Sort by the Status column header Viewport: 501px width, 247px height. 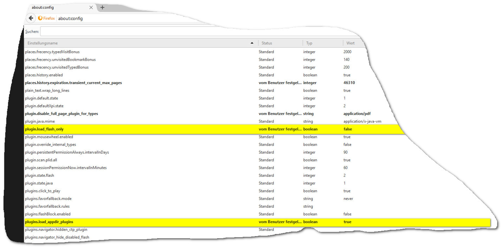[280, 43]
